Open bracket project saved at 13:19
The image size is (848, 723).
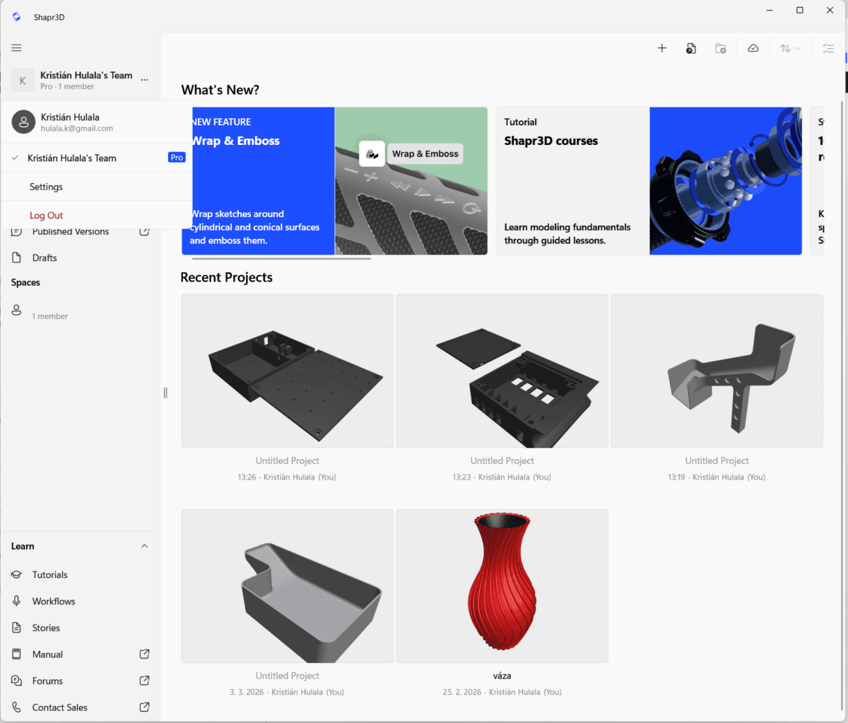(x=717, y=371)
